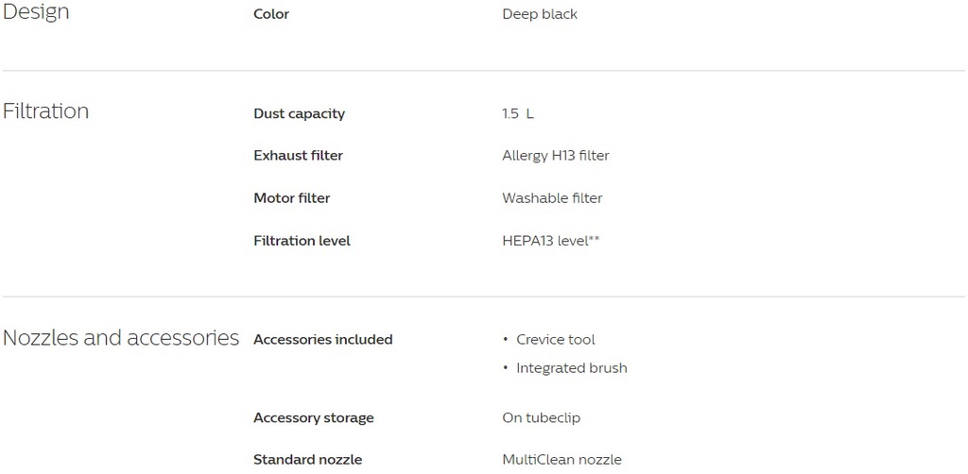
Task: Click the Crevice tool list item
Action: tap(556, 340)
